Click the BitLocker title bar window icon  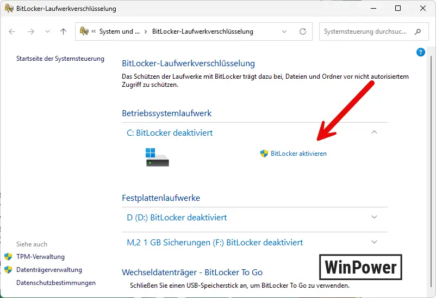click(9, 8)
